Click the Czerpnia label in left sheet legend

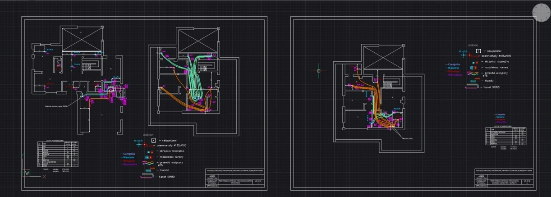pyautogui.click(x=129, y=154)
